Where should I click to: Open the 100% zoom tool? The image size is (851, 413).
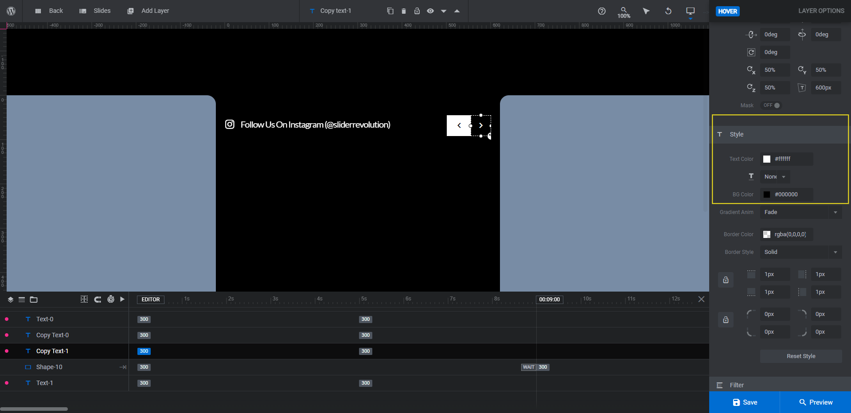click(624, 12)
